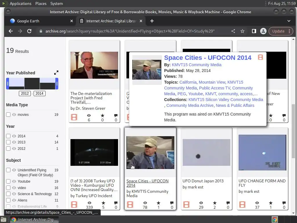Screen dimensions: 297x223
Task: Check the Youtube subject filter
Action: 8,181
